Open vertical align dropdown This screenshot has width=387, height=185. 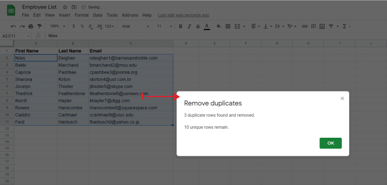click(x=268, y=26)
